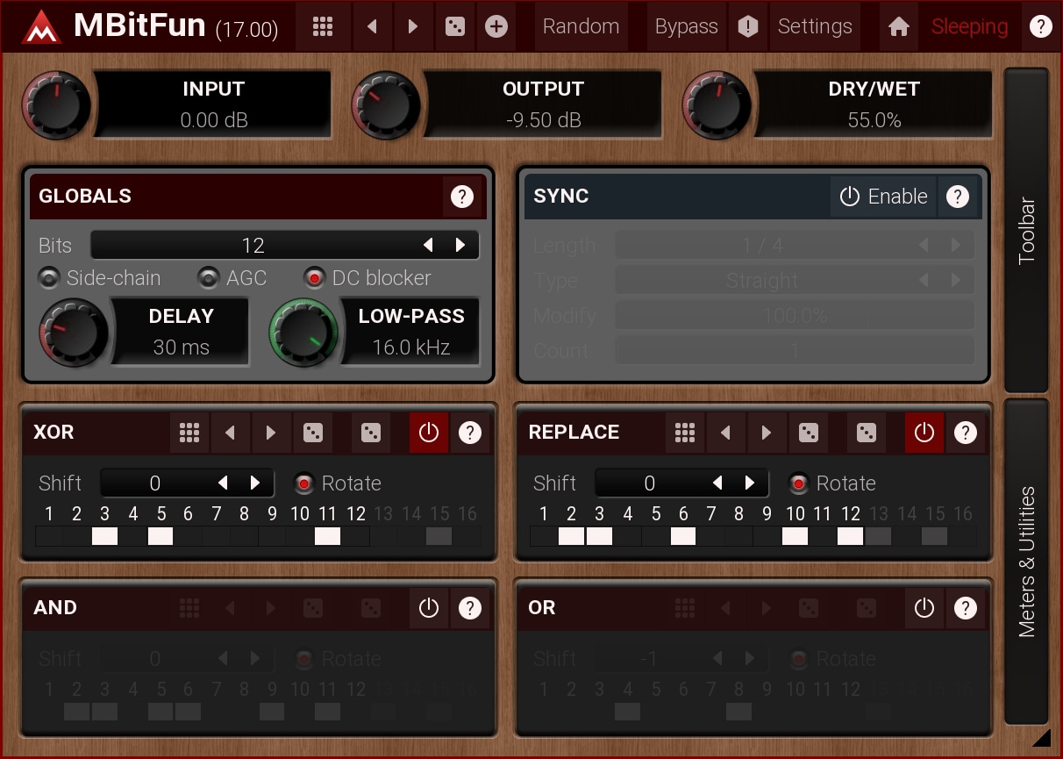Image resolution: width=1063 pixels, height=759 pixels.
Task: Toggle the Side-chain option
Action: [x=49, y=278]
